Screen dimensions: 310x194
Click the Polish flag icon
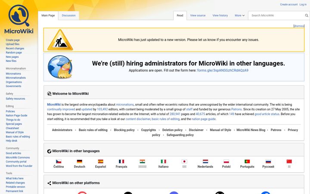(226, 161)
